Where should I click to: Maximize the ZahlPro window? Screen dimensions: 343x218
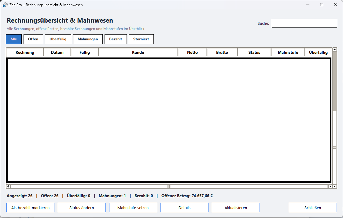click(322, 5)
